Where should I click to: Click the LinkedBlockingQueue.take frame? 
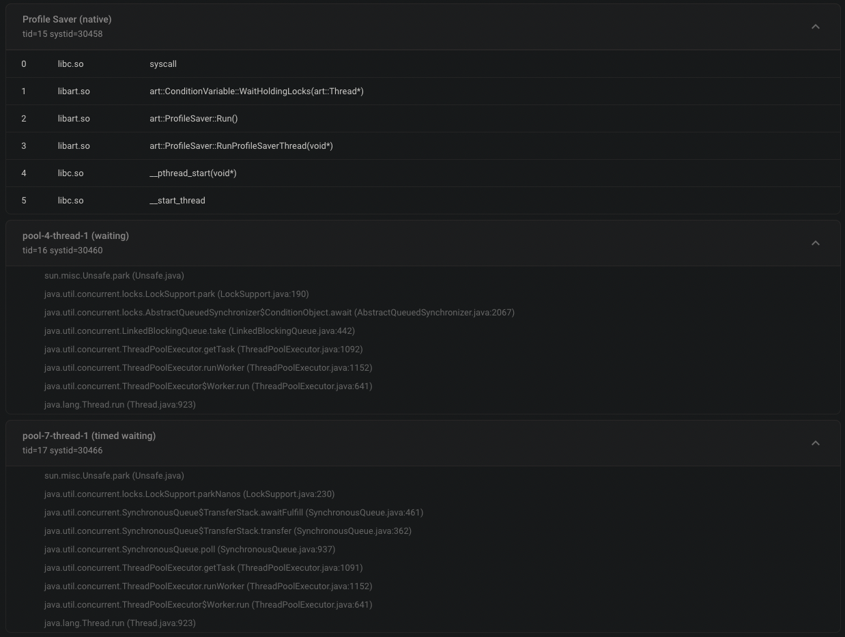199,330
